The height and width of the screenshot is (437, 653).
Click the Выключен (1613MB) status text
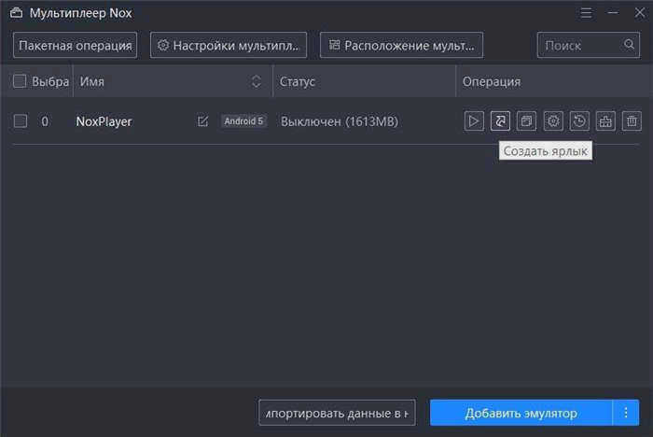click(340, 121)
